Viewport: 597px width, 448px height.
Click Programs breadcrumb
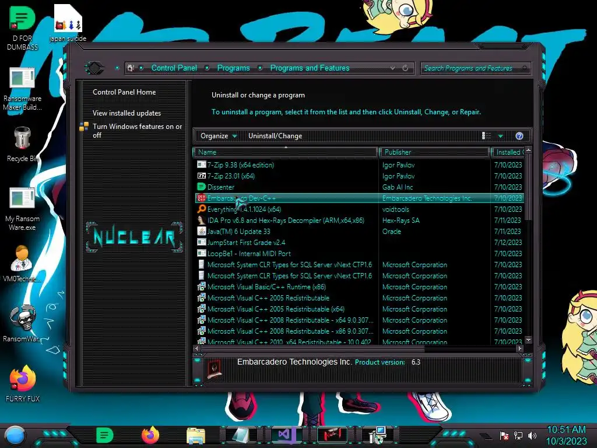(233, 68)
